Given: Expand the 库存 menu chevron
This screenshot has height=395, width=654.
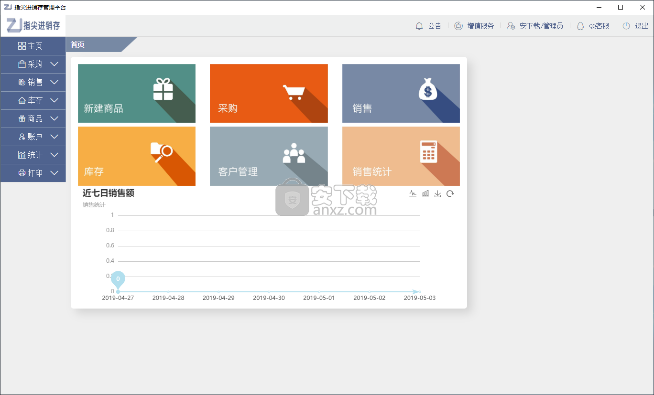Looking at the screenshot, I should [54, 100].
